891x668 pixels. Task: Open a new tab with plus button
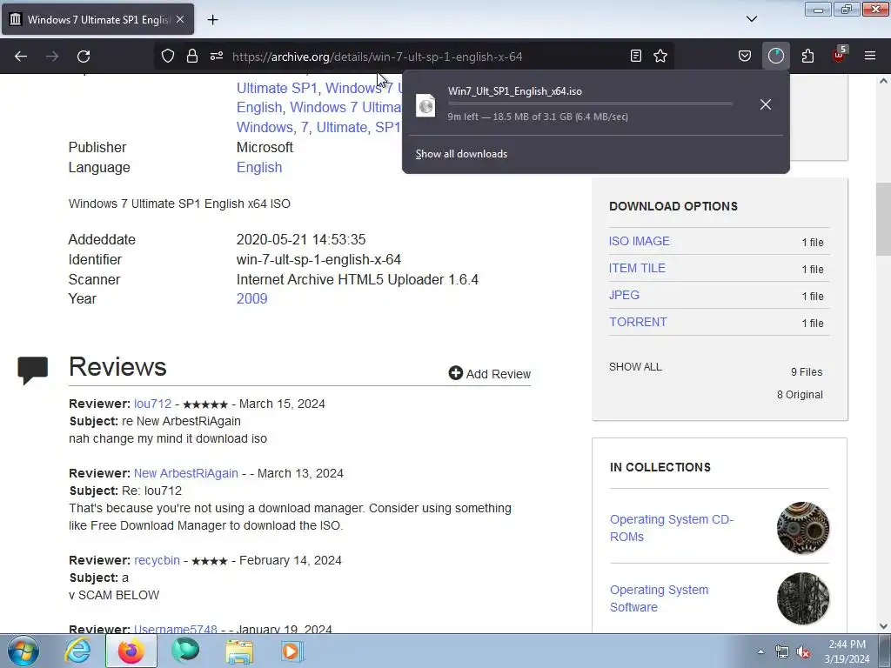coord(212,20)
